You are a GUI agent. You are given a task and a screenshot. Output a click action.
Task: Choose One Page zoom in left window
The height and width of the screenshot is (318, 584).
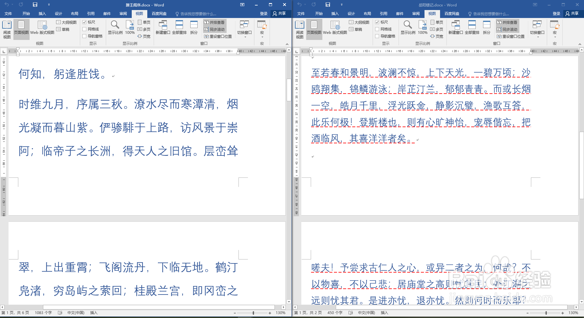click(x=144, y=22)
